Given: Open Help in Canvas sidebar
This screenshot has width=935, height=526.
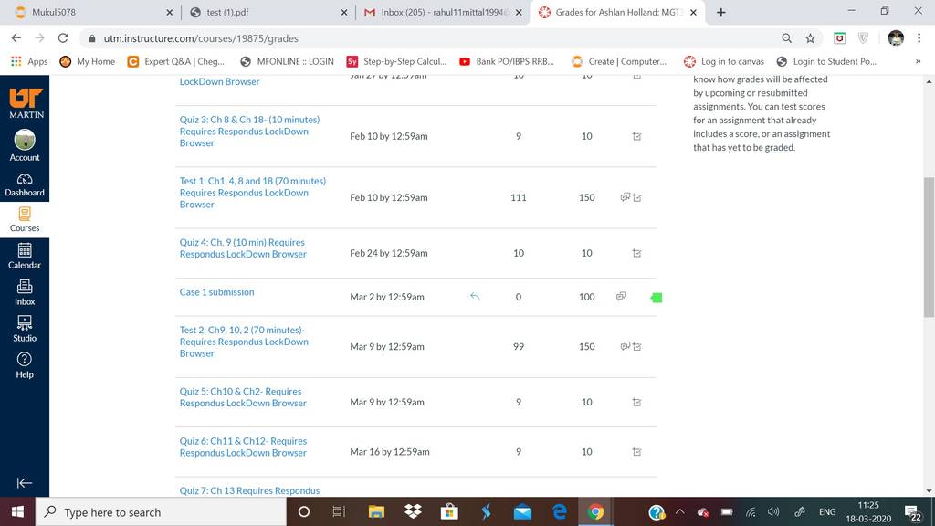Looking at the screenshot, I should click(x=25, y=365).
